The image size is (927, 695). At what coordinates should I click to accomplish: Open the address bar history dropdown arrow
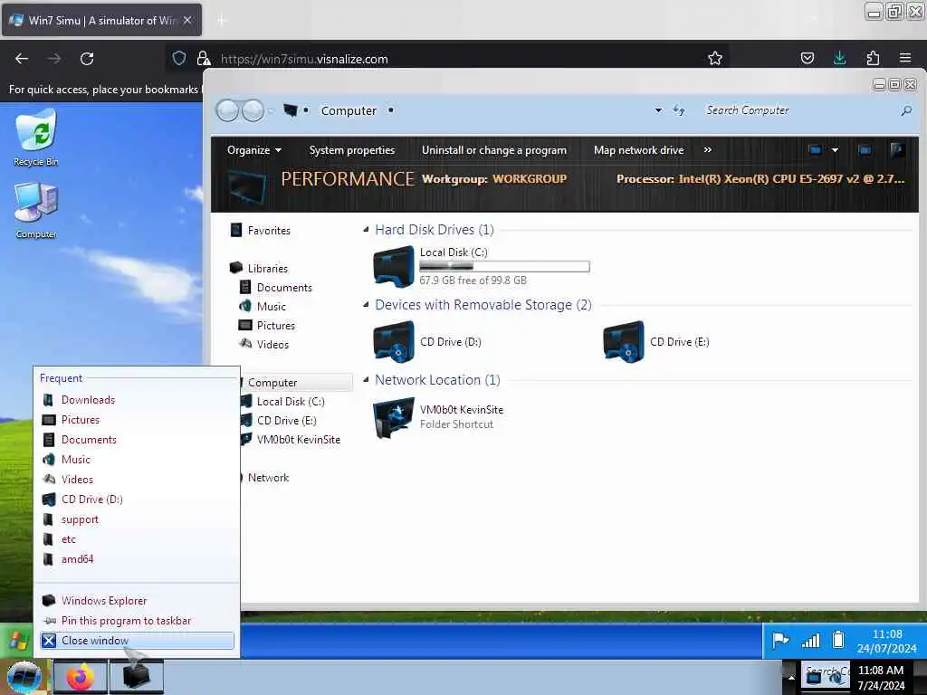[x=658, y=110]
